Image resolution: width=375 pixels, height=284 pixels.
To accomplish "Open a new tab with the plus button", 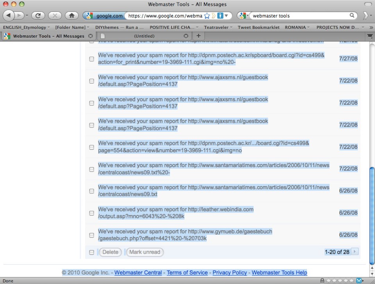I will pyautogui.click(x=198, y=36).
